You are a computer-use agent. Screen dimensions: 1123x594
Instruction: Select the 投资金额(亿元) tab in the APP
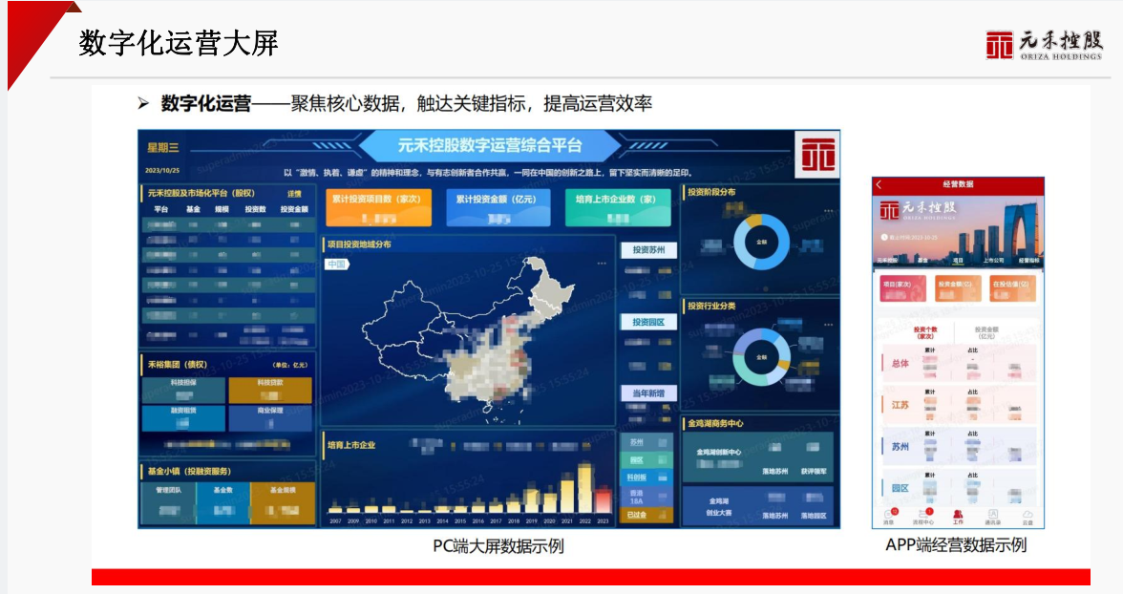[x=986, y=333]
